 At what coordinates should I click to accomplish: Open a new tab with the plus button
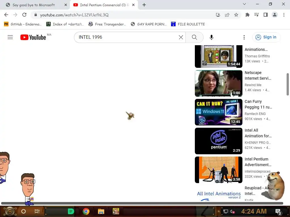(x=144, y=5)
